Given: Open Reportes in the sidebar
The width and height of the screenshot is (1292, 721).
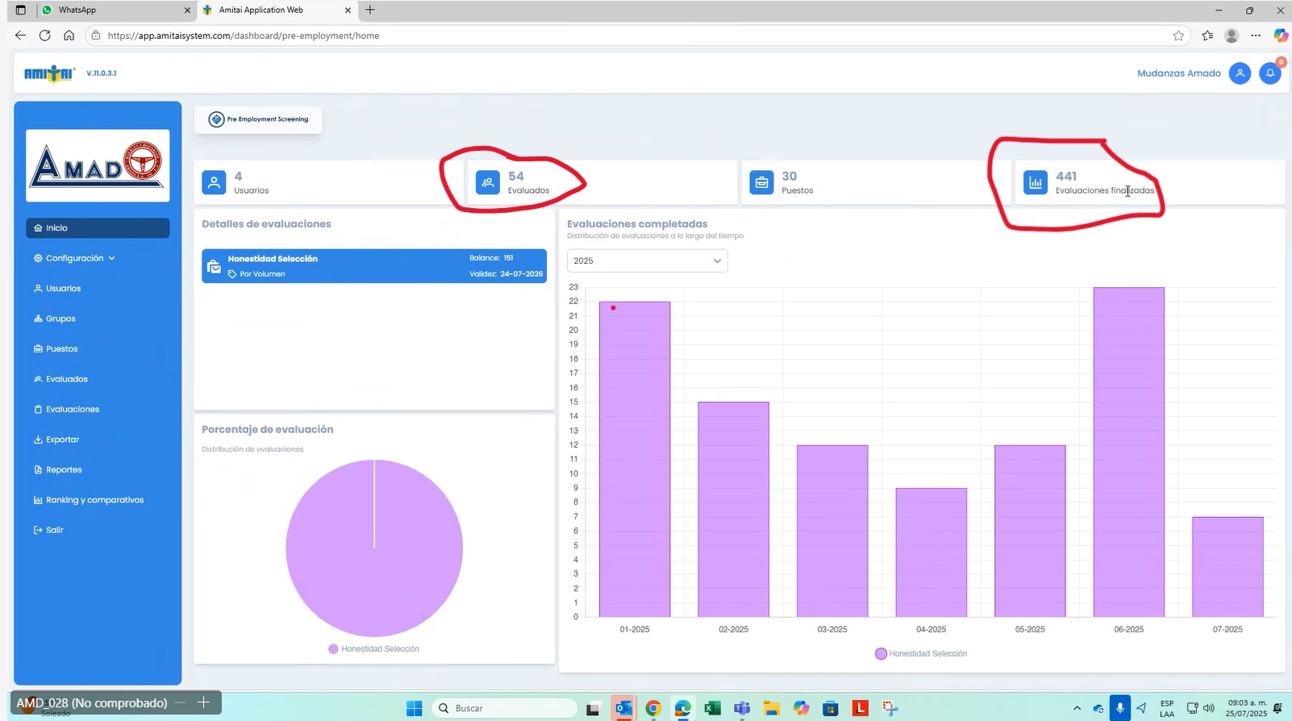Looking at the screenshot, I should pos(64,469).
